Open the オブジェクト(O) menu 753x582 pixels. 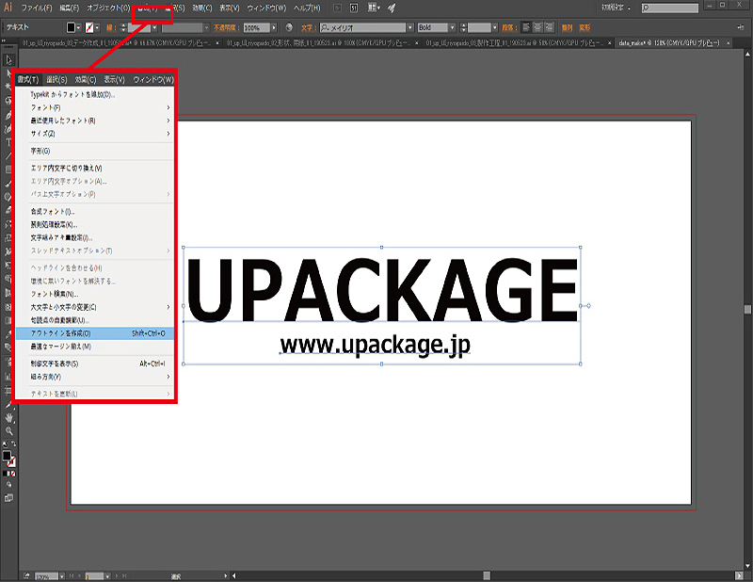pyautogui.click(x=108, y=8)
